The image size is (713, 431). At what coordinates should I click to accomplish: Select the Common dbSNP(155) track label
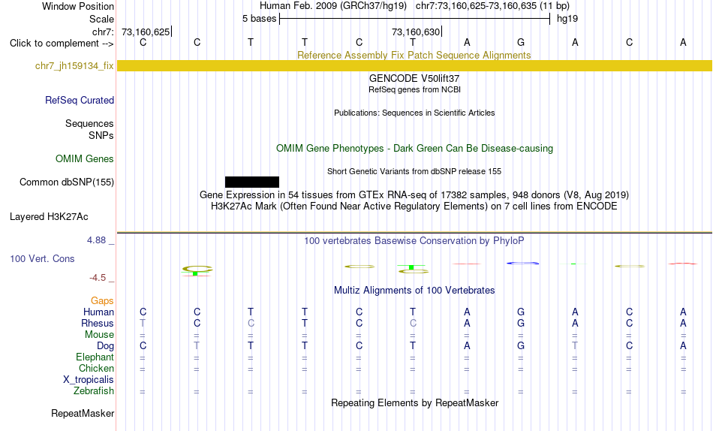coord(67,182)
